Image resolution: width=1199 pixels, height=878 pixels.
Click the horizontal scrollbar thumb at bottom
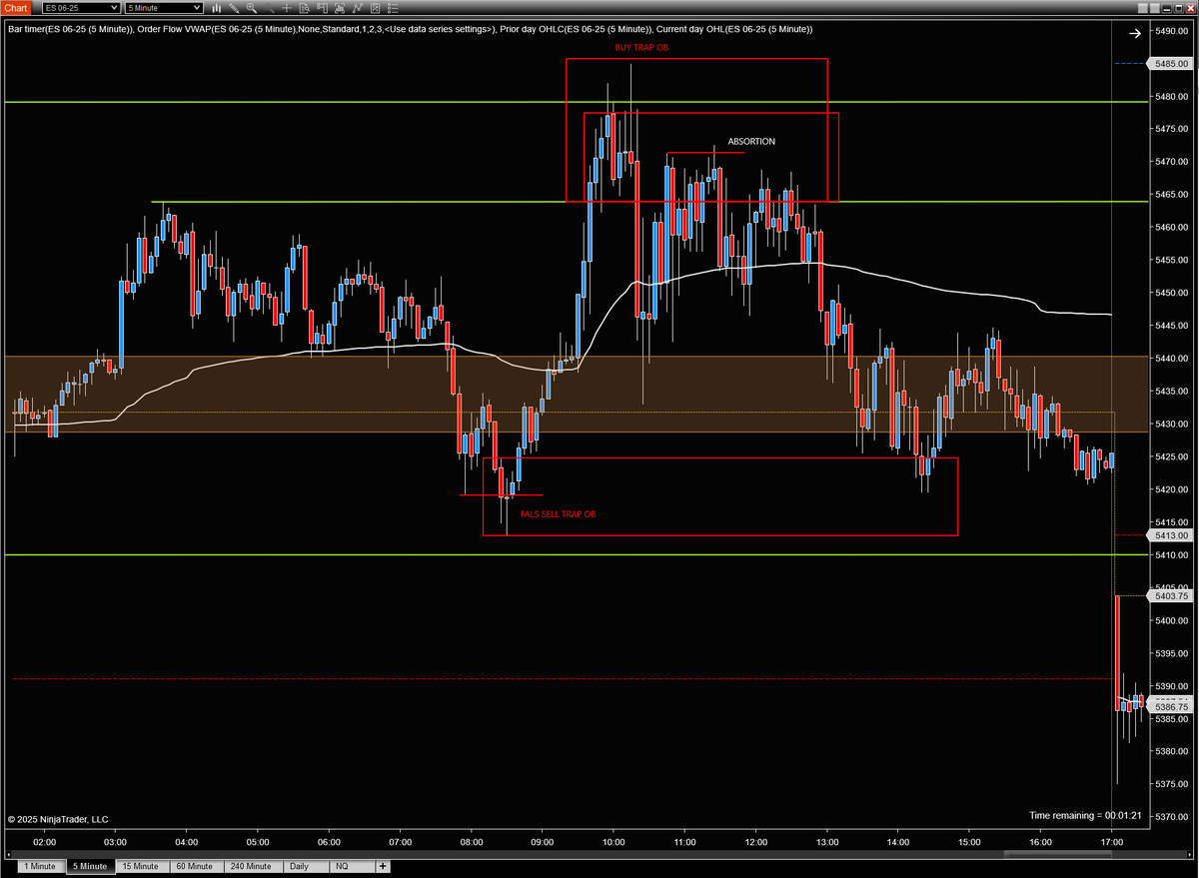1058,854
